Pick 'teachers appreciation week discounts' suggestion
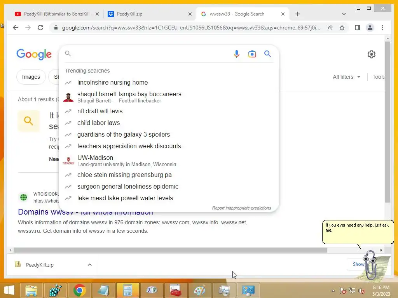The image size is (398, 298). [169, 146]
